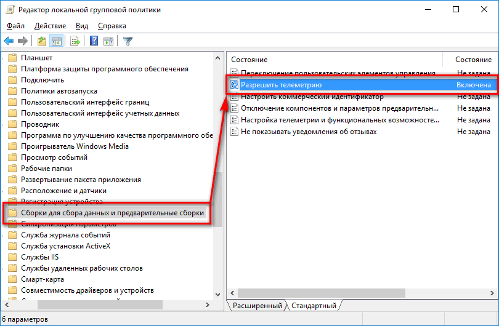
Task: Select Политики автозапуска folder
Action: tap(59, 91)
